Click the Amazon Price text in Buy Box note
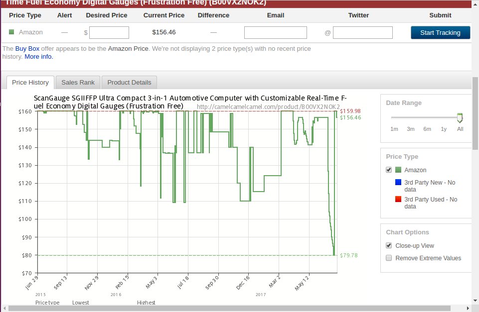This screenshot has height=312, width=479. pos(128,48)
